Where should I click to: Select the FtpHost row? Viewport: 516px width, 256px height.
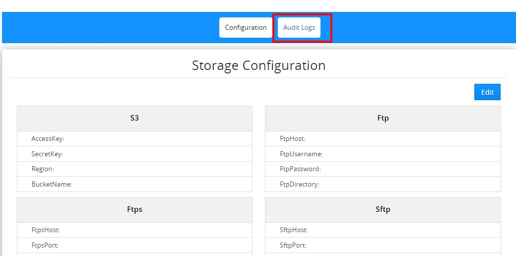(x=383, y=139)
